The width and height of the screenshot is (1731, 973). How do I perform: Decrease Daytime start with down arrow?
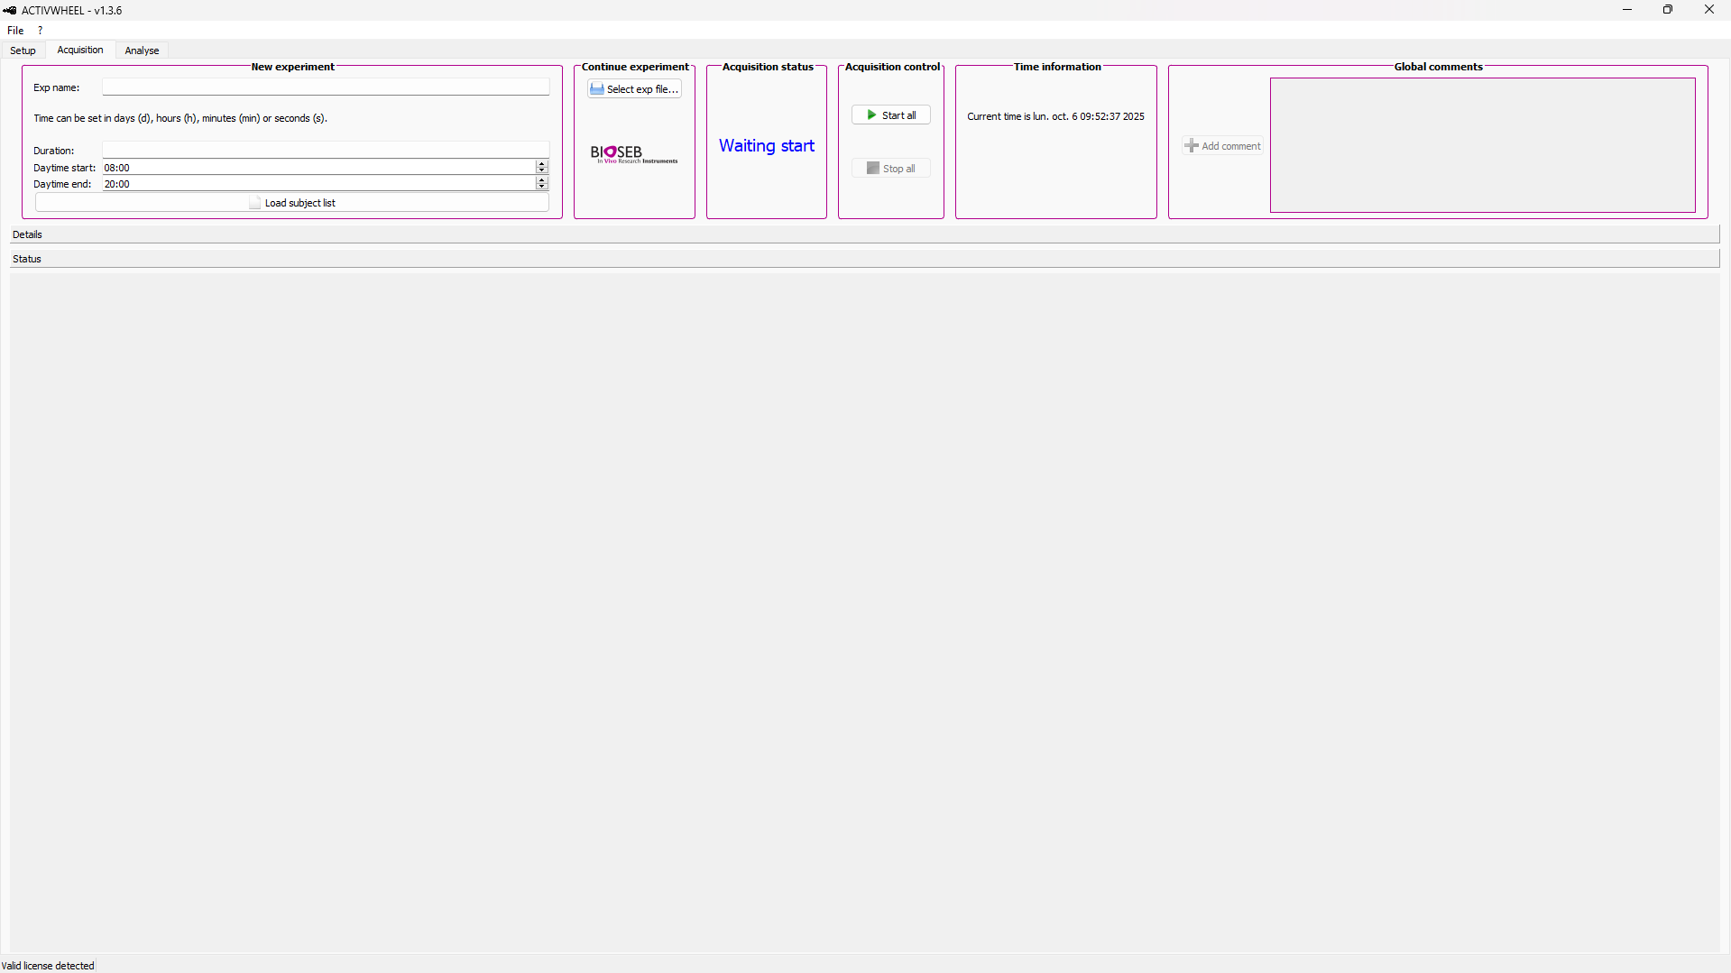pyautogui.click(x=541, y=170)
